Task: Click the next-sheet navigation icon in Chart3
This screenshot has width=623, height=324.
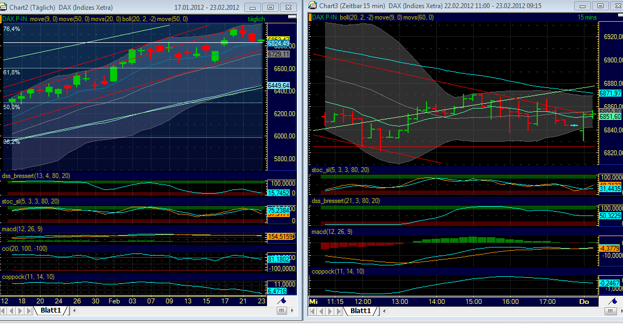Action: pyautogui.click(x=330, y=311)
